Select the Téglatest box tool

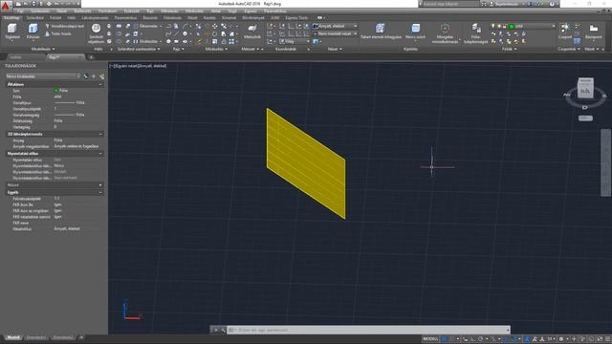[12, 32]
